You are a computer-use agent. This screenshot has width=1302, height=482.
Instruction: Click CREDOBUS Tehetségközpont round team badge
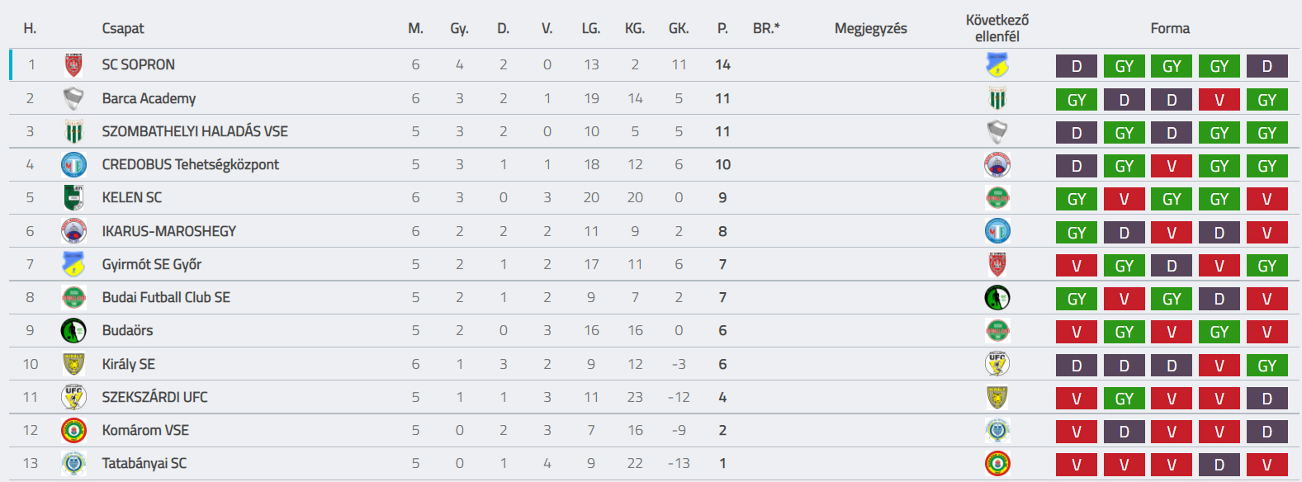pos(73,165)
